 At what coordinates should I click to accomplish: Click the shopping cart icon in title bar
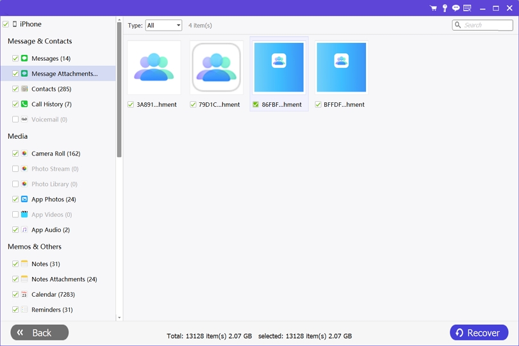pyautogui.click(x=433, y=8)
